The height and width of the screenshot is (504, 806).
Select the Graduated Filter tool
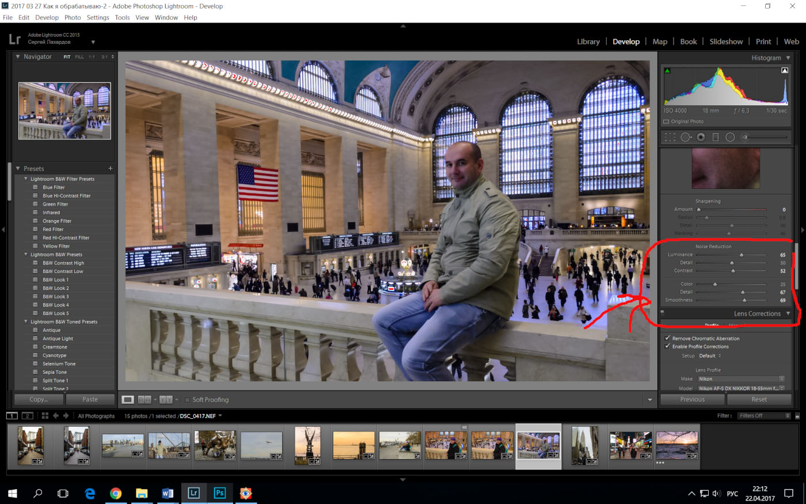coord(716,137)
